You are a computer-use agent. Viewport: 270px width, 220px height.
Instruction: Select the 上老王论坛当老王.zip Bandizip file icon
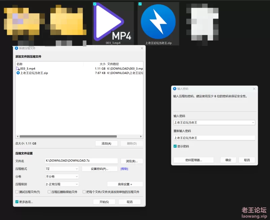click(x=158, y=24)
